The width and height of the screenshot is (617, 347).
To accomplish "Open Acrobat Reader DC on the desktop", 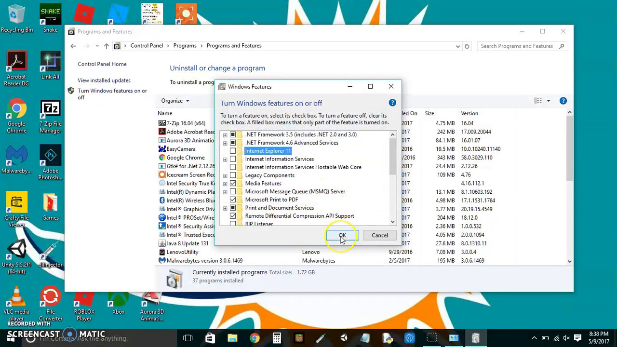I will pyautogui.click(x=16, y=68).
